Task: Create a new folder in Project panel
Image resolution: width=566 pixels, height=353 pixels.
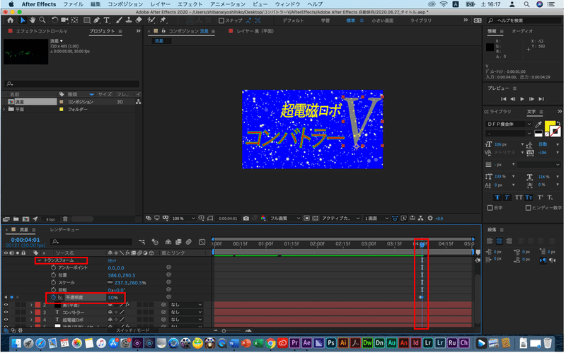Action: click(16, 219)
